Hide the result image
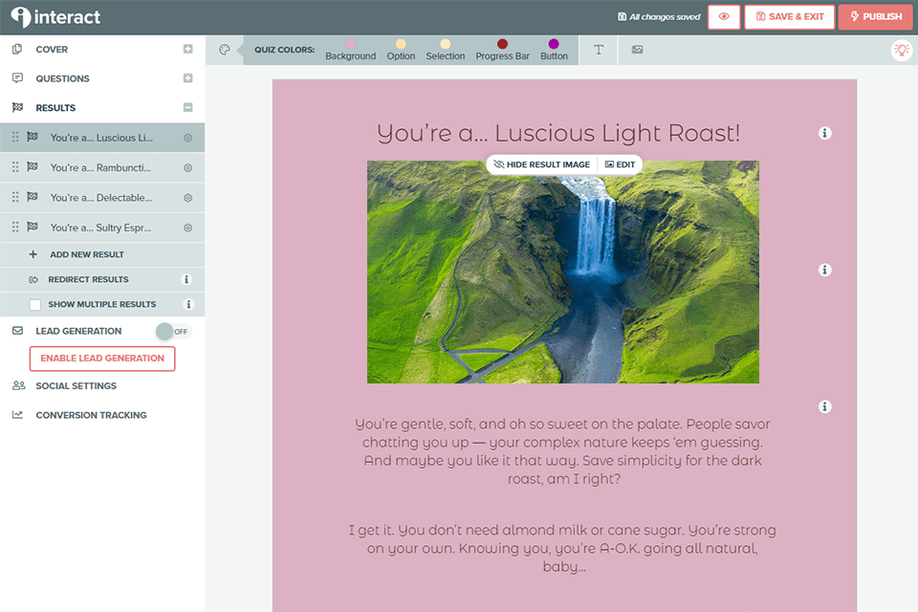Image resolution: width=918 pixels, height=612 pixels. [x=541, y=164]
